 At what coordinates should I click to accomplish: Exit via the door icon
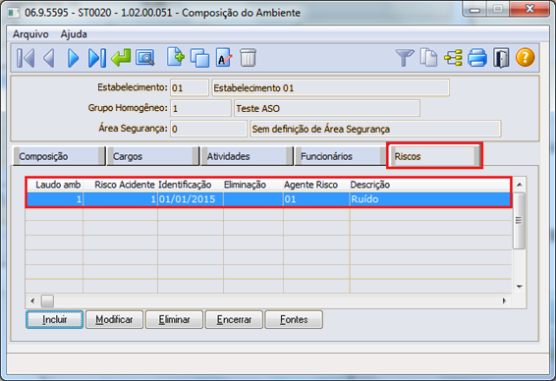501,58
